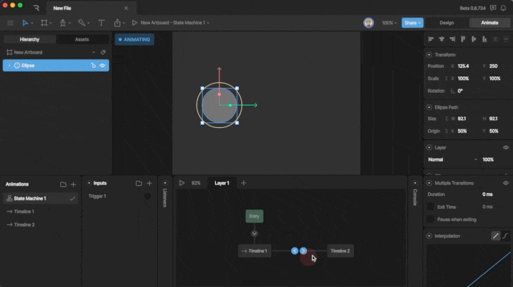The width and height of the screenshot is (513, 287).
Task: Switch to Design mode
Action: (446, 22)
